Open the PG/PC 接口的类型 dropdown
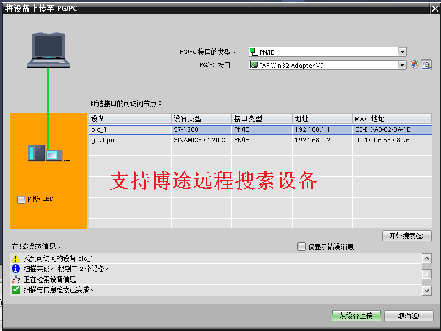 tap(402, 52)
